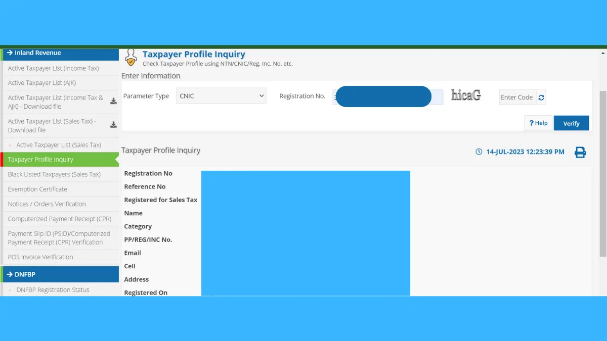
Task: Open the Parameter Type dropdown
Action: tap(221, 96)
